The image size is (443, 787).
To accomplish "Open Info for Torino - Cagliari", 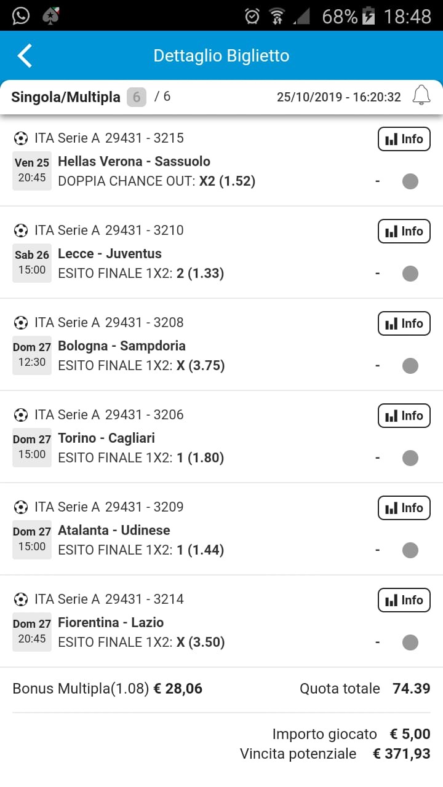I will coord(404,416).
